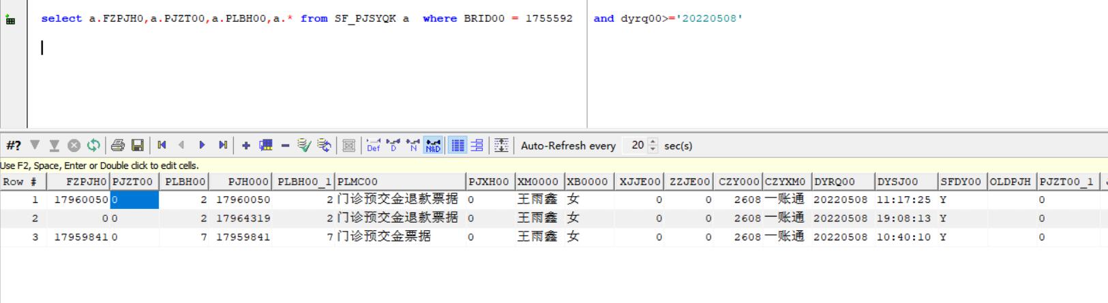Click the FZPJH0 column header
This screenshot has height=303, width=1108.
pyautogui.click(x=78, y=182)
